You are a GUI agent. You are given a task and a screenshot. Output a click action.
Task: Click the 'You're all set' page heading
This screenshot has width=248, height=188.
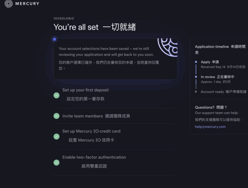[x=76, y=27]
